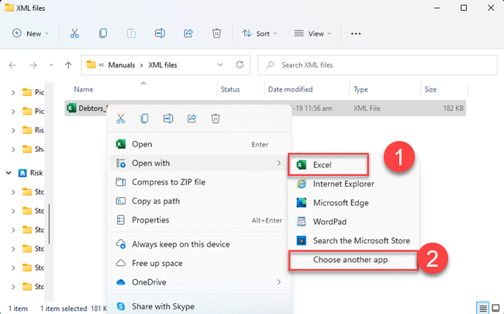
Task: Click 'Choose another app' option
Action: [x=350, y=260]
